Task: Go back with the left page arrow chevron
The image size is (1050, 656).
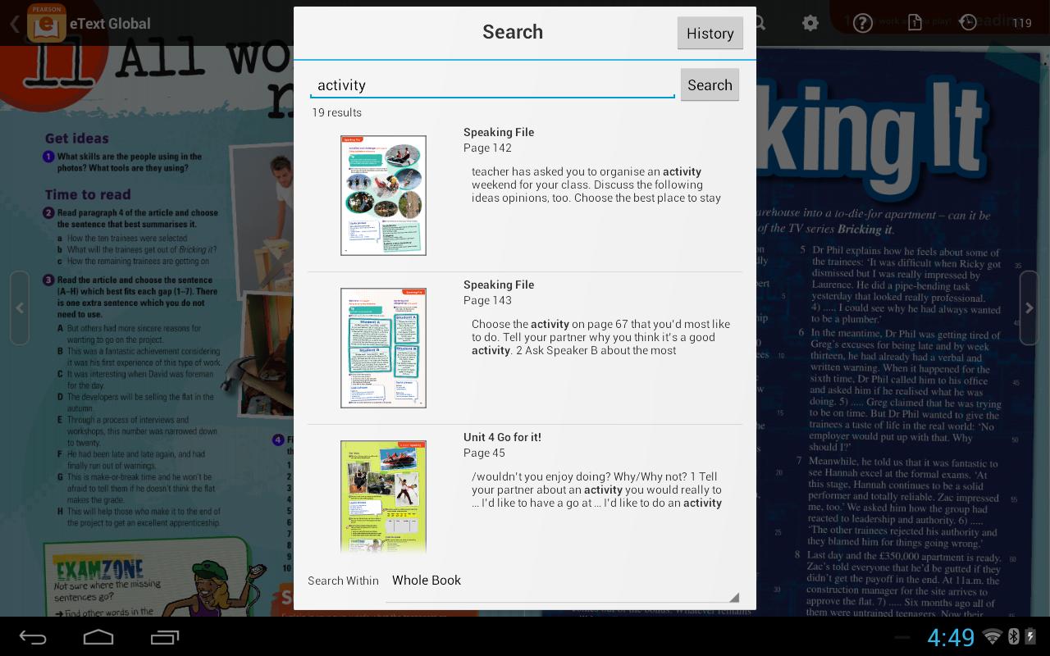Action: (x=20, y=307)
